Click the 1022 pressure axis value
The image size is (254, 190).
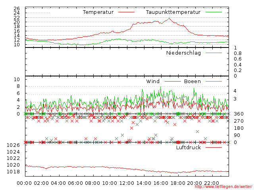[x=13, y=158]
